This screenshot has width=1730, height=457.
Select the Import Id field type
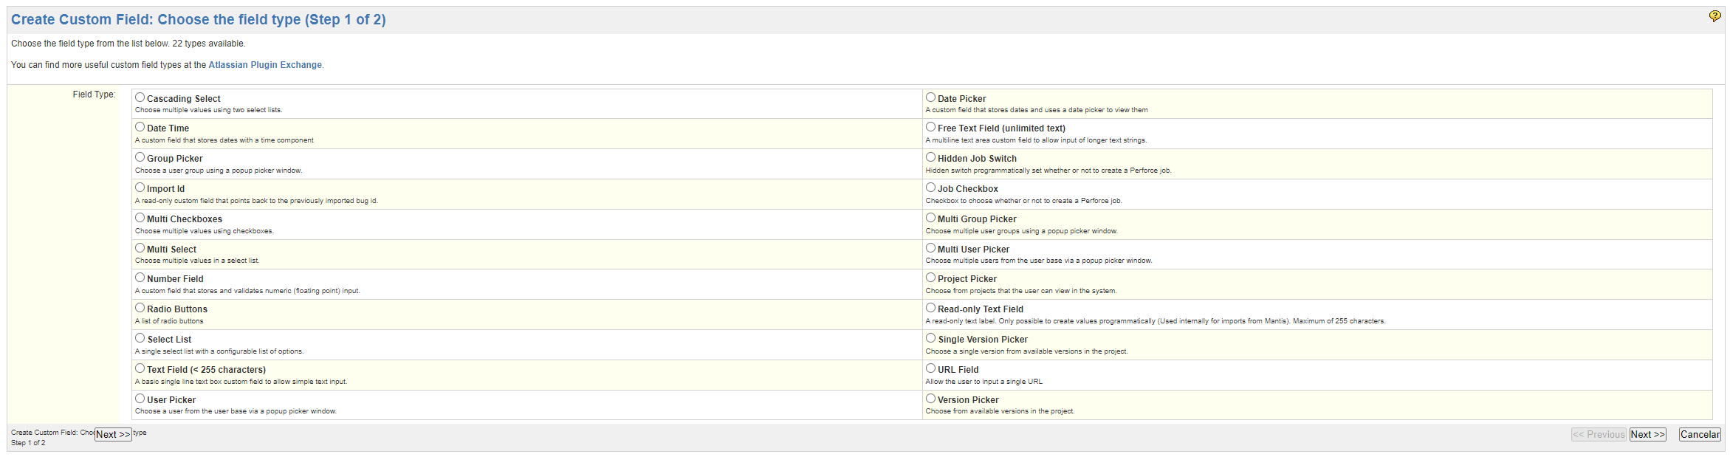coord(140,188)
